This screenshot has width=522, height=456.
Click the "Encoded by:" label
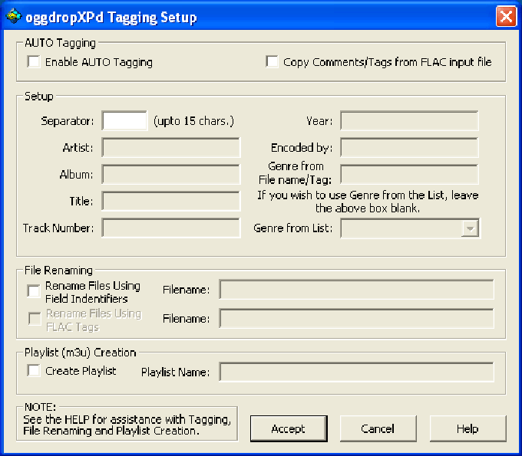[x=302, y=148]
